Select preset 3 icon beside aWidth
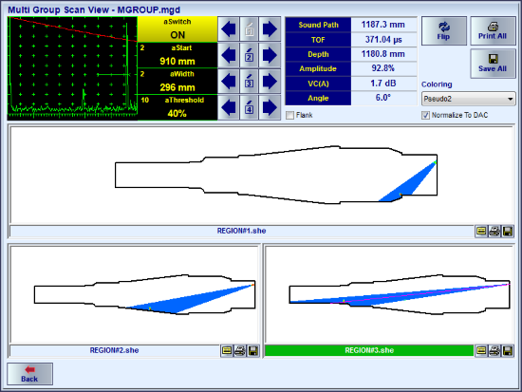 coord(249,82)
